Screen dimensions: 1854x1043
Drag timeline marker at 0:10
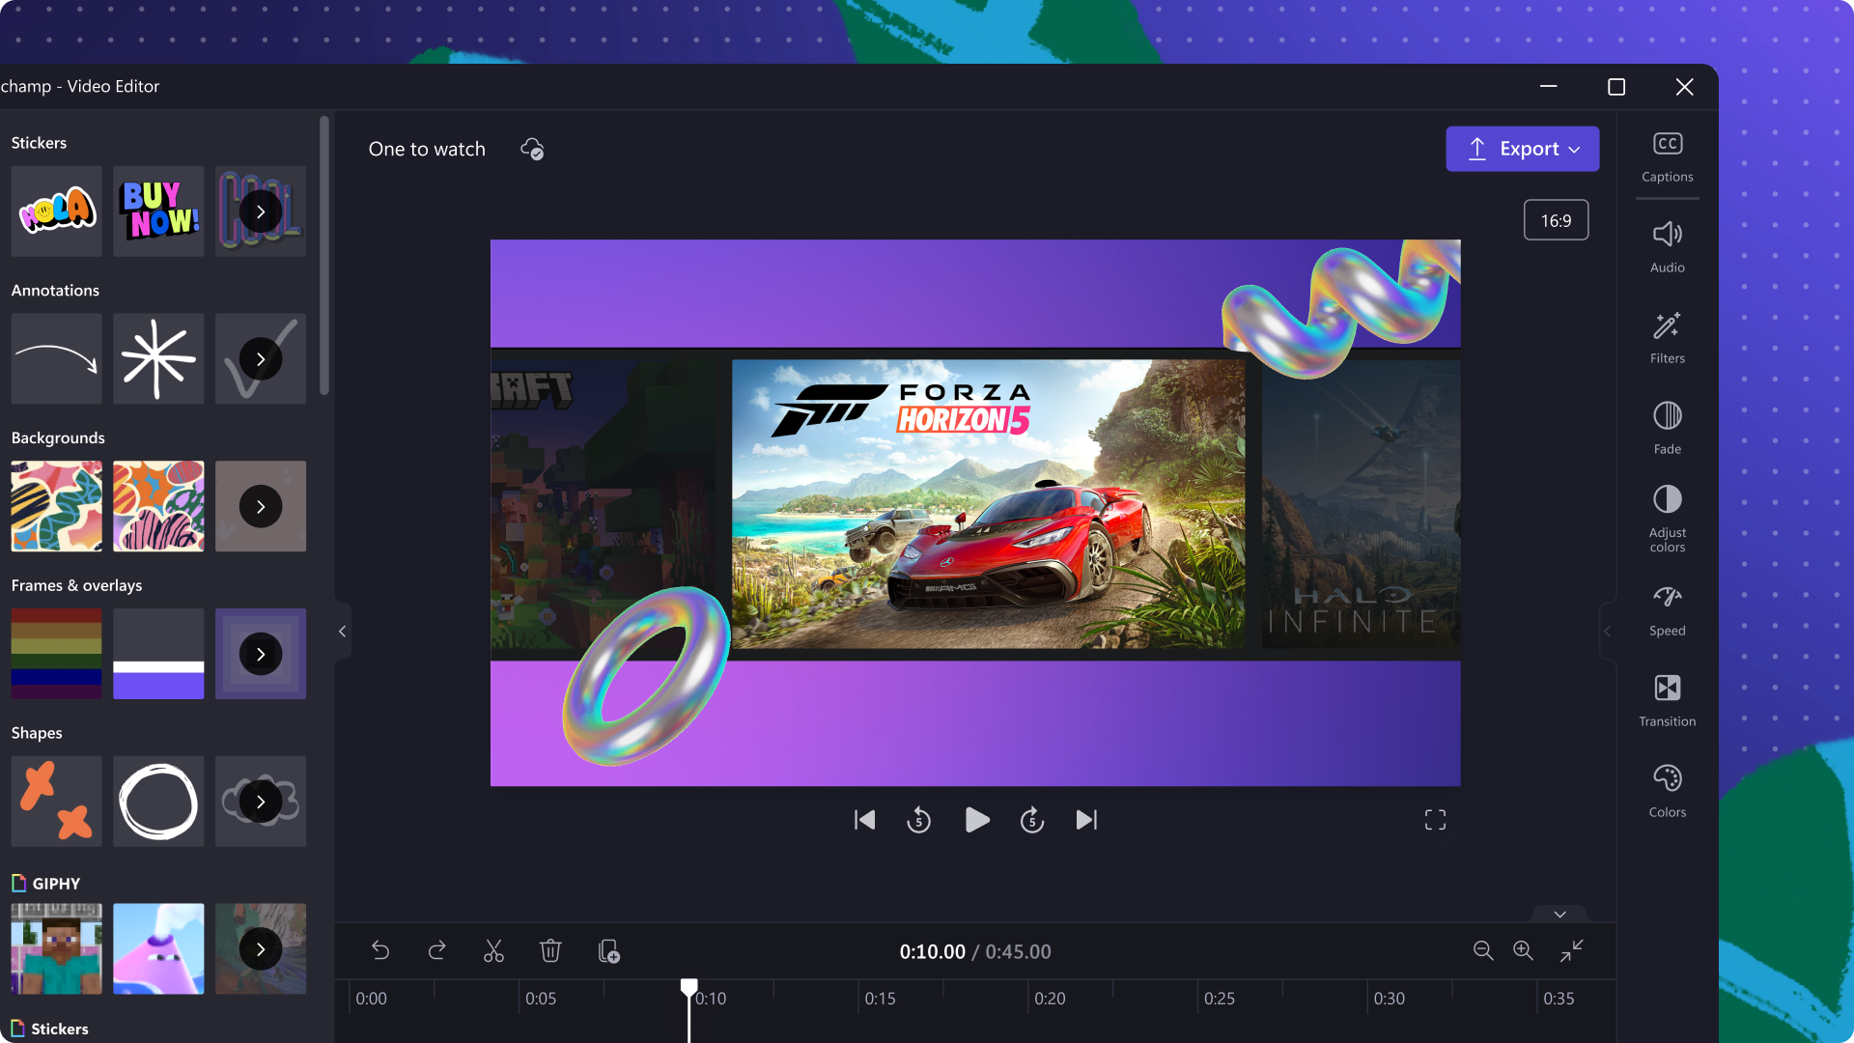(x=688, y=984)
